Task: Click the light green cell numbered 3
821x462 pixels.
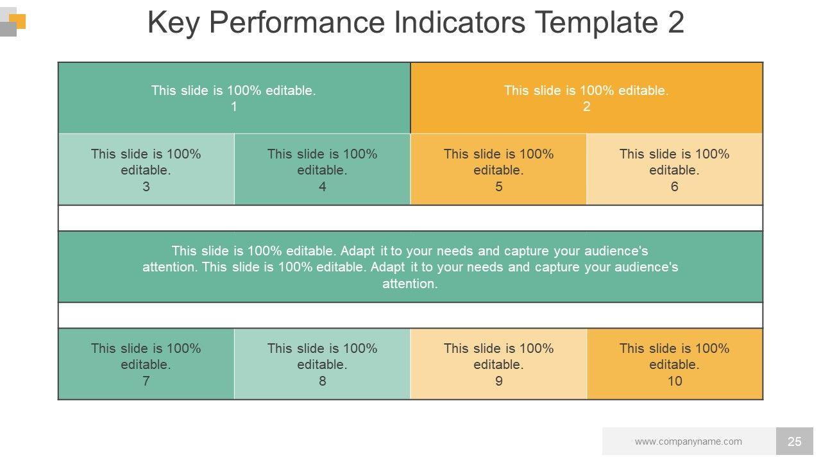Action: coord(146,170)
